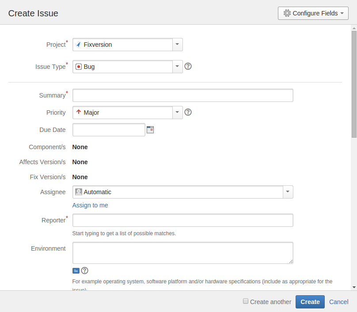
Task: Expand the Project dropdown arrow
Action: pyautogui.click(x=177, y=45)
